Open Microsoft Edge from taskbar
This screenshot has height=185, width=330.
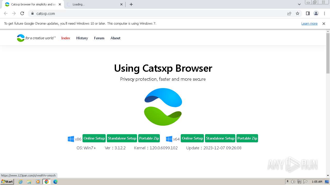pyautogui.click(x=55, y=182)
